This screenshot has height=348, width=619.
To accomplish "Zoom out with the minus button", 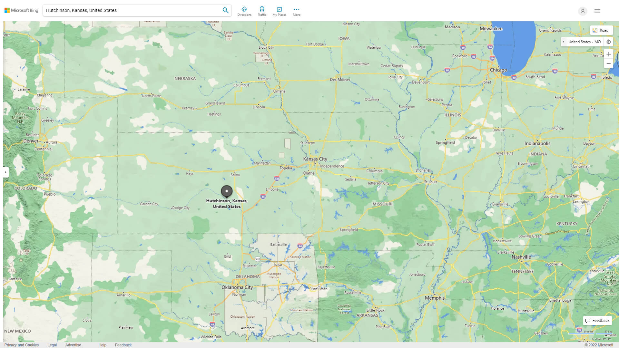I will (608, 63).
